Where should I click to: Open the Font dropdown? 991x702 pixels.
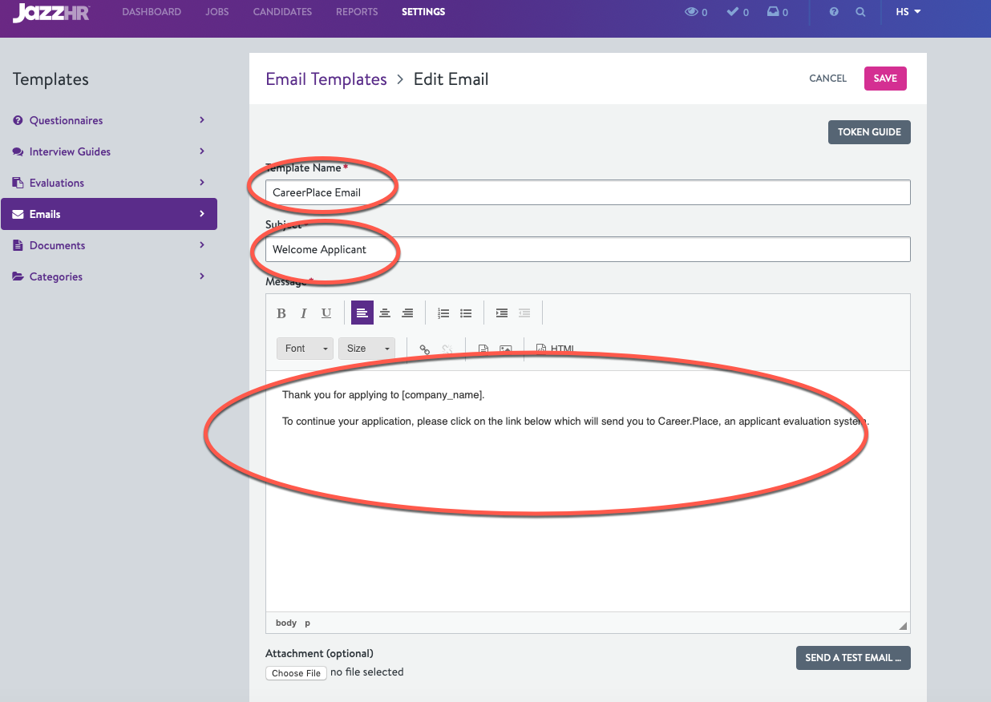click(x=305, y=349)
